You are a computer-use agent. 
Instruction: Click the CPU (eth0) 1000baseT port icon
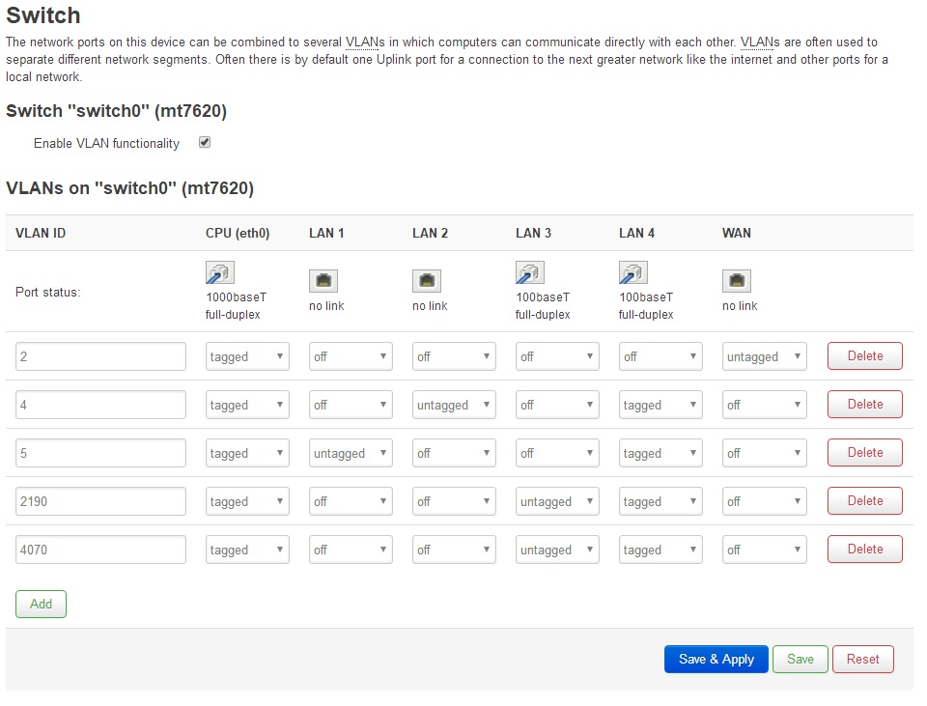pos(219,271)
